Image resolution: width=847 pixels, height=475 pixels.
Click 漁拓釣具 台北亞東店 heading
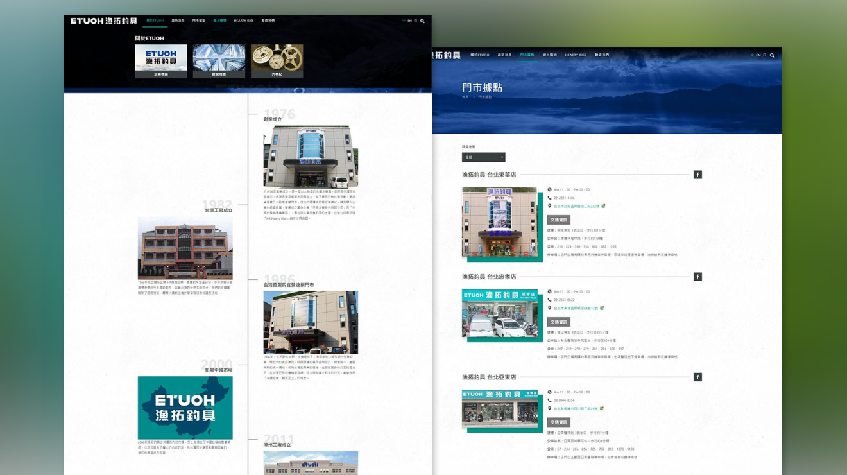489,377
